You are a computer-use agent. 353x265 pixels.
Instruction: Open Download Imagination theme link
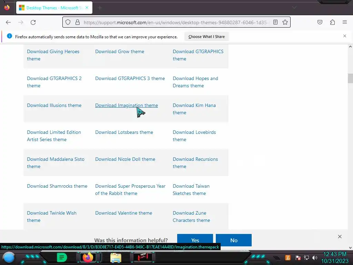127,105
